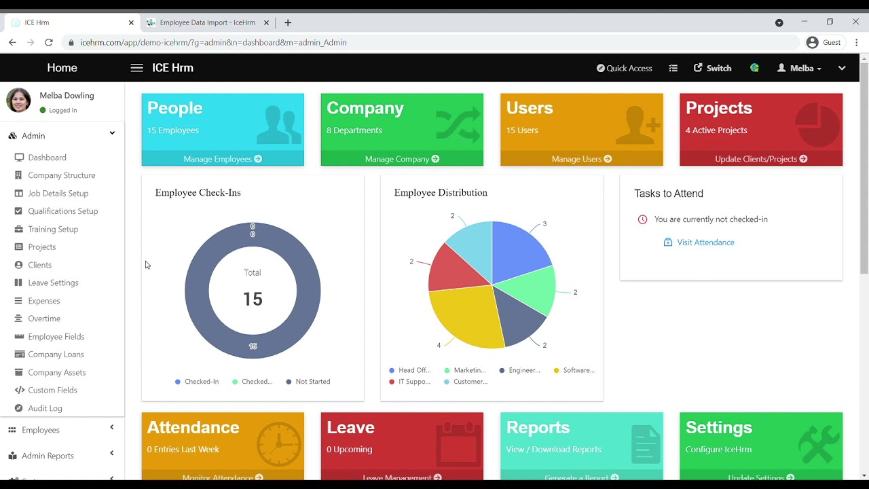Click the Audit Log icon in the sidebar
The image size is (869, 489).
coord(19,408)
